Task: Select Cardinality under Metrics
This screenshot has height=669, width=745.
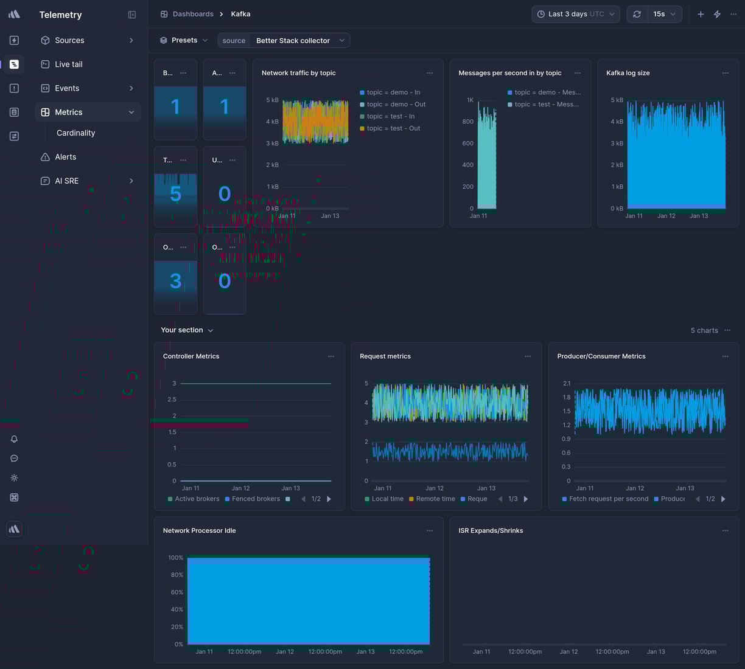Action: click(x=75, y=133)
